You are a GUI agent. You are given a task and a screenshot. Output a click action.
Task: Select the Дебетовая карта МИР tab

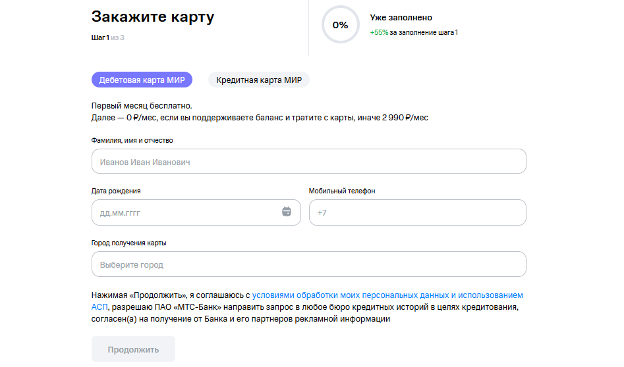(x=142, y=80)
